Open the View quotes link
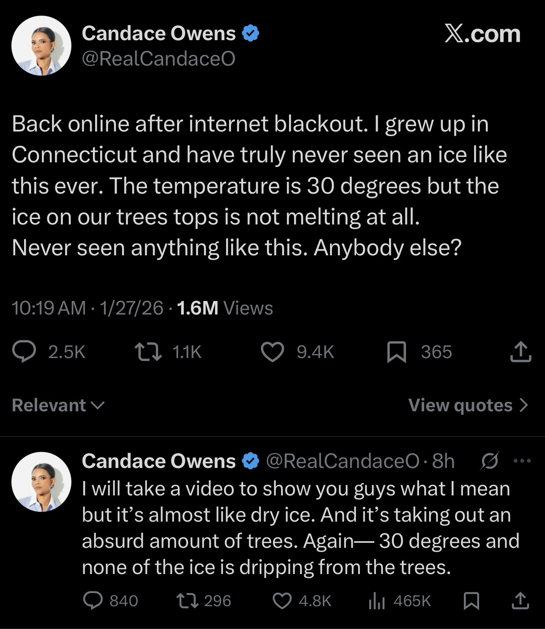Viewport: 545px width, 629px height. [460, 405]
